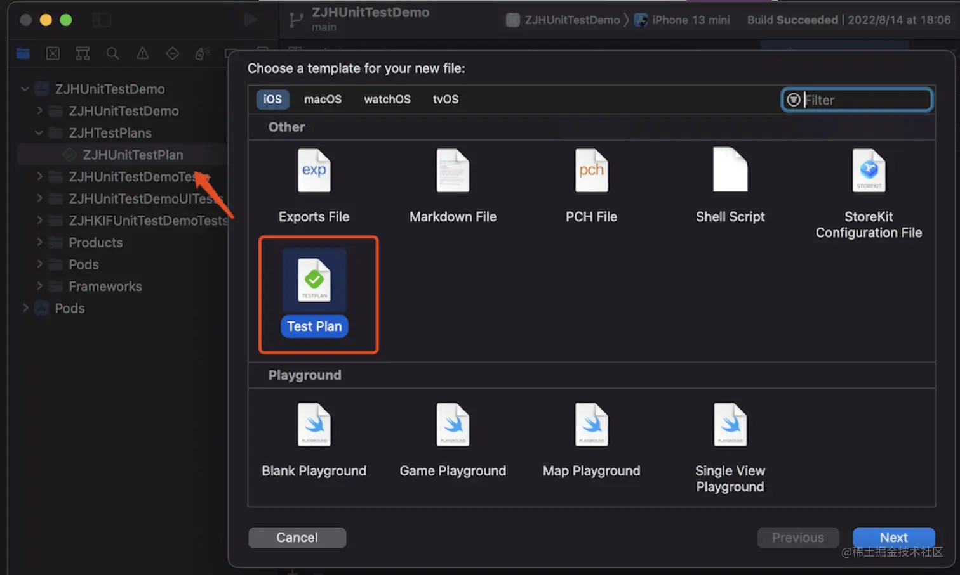Expand the Pods project chevron
This screenshot has width=960, height=575.
tap(25, 308)
